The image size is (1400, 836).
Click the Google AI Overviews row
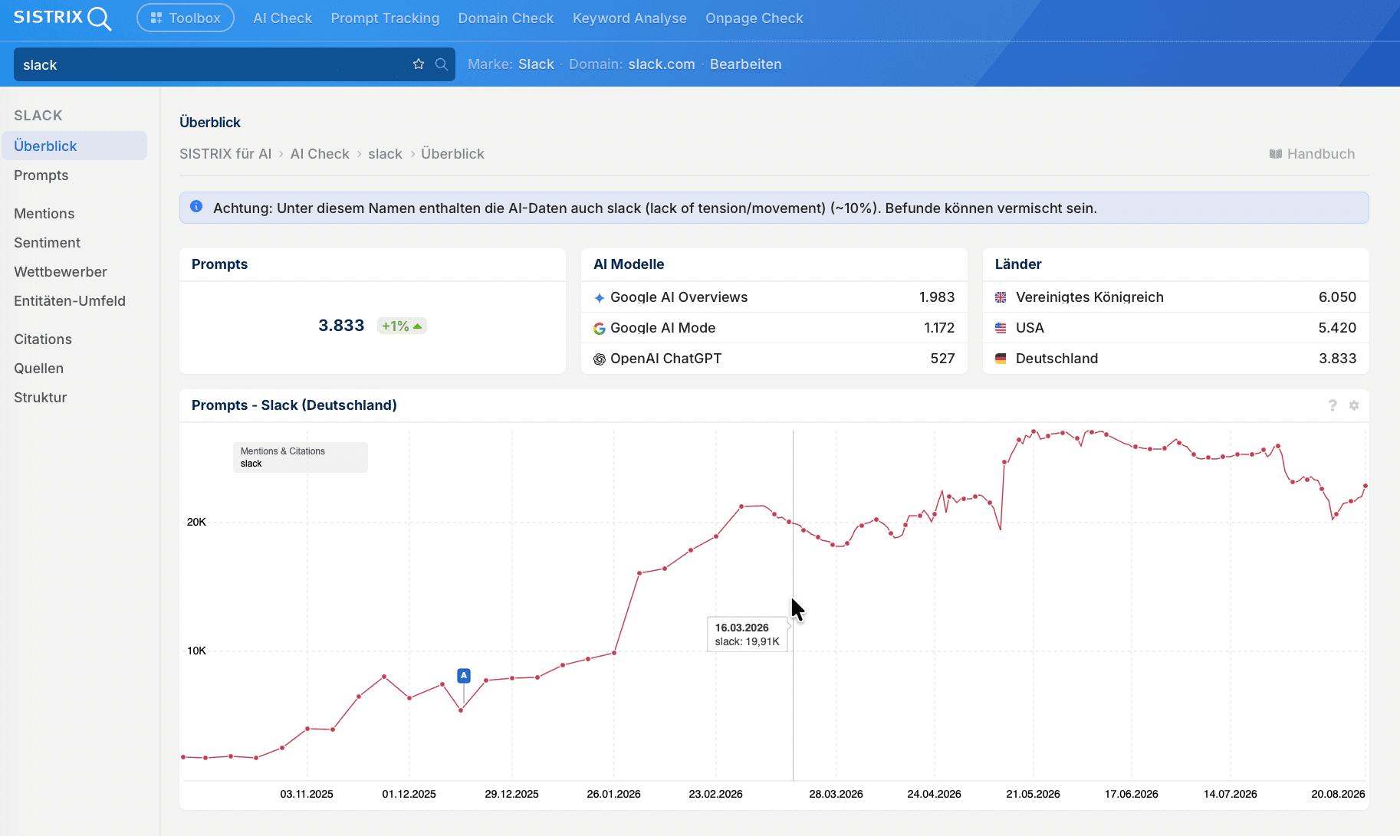pyautogui.click(x=774, y=297)
